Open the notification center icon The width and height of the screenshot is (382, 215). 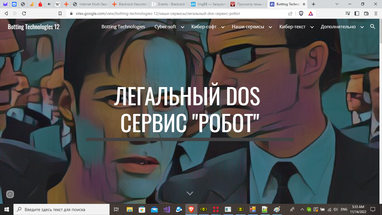pos(373,209)
